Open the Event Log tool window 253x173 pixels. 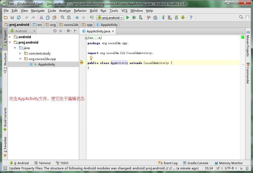point(168,163)
